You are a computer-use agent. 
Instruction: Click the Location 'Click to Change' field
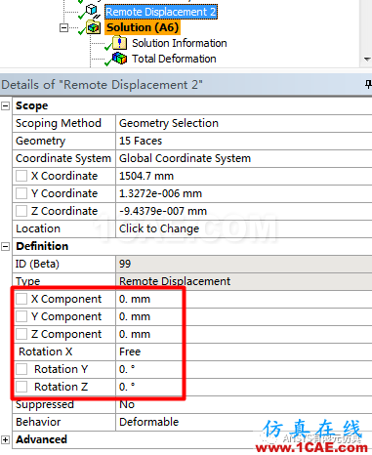coord(244,228)
